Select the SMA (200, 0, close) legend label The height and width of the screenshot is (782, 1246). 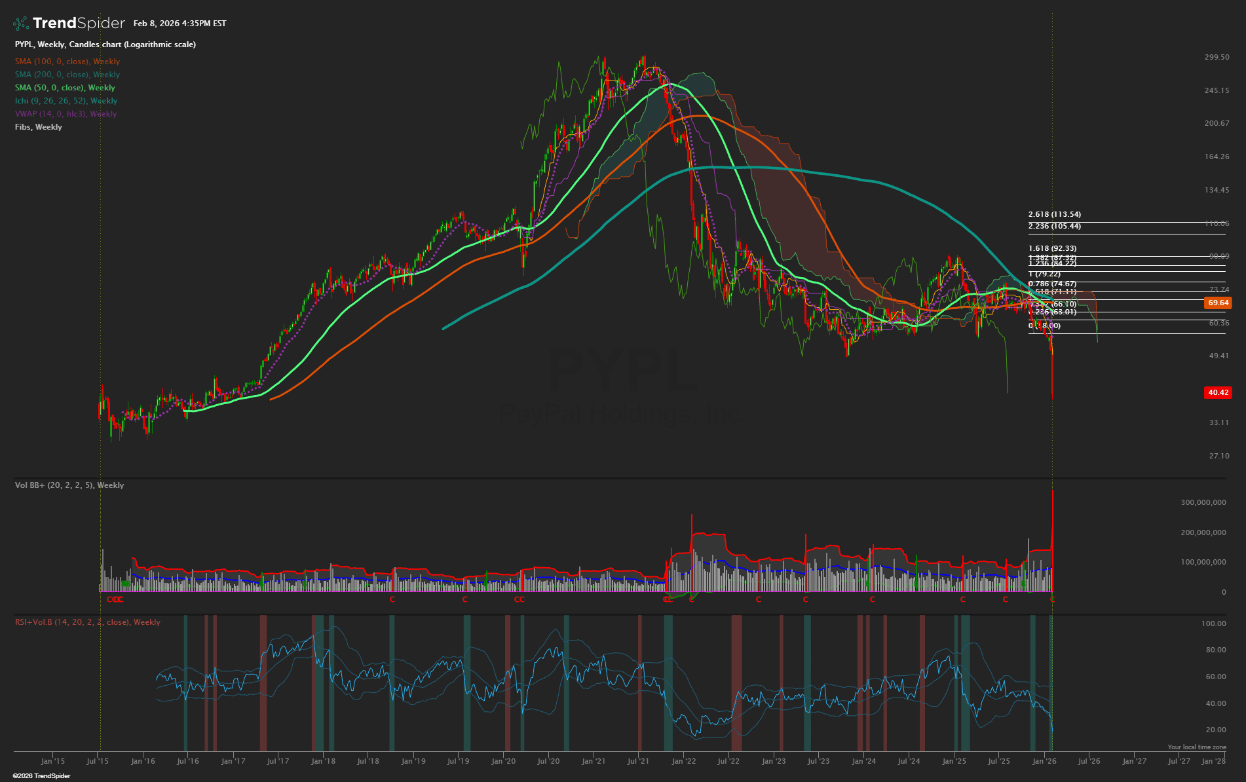pyautogui.click(x=67, y=75)
